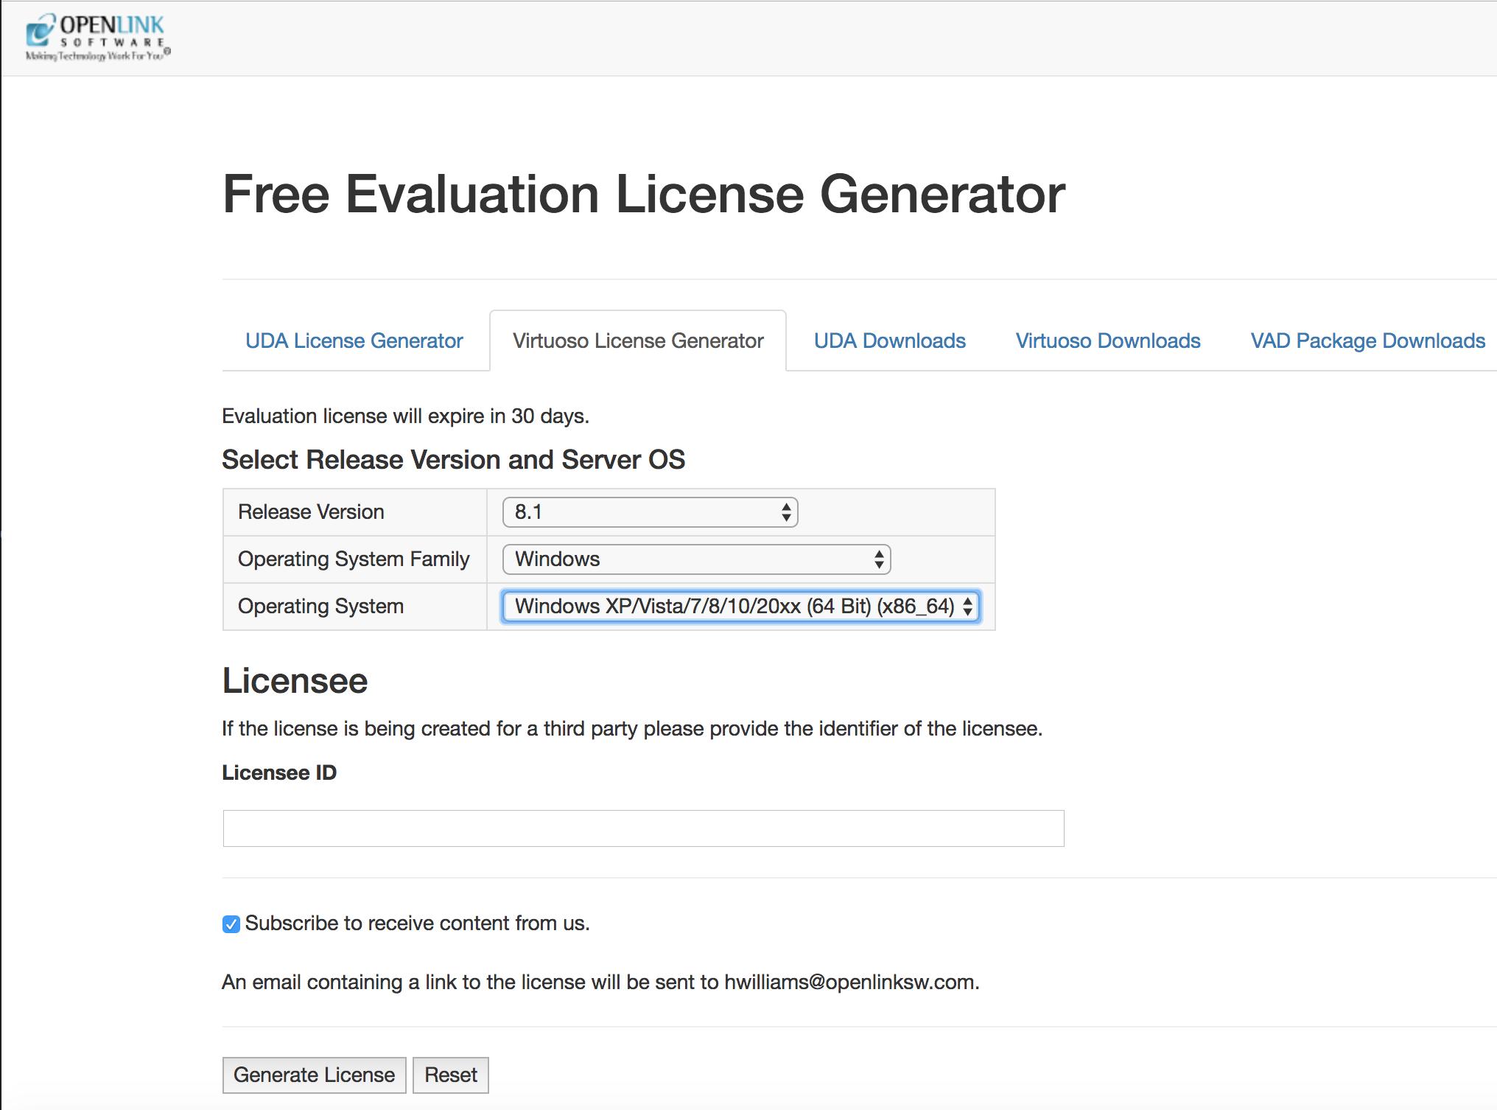The width and height of the screenshot is (1497, 1110).
Task: Open the UDA License Generator tab
Action: coord(354,341)
